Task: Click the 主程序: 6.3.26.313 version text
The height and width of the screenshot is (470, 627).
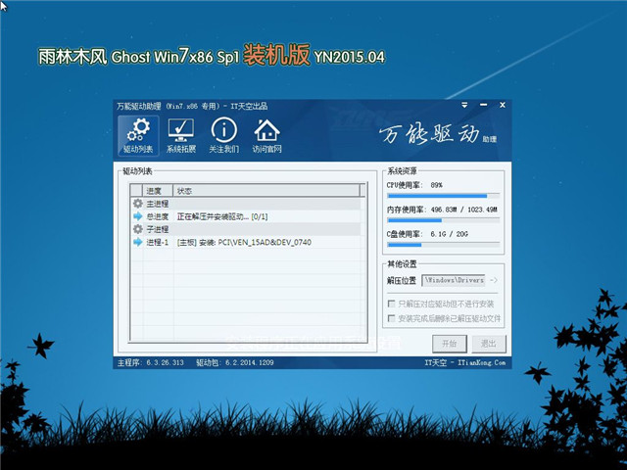Action: 150,362
